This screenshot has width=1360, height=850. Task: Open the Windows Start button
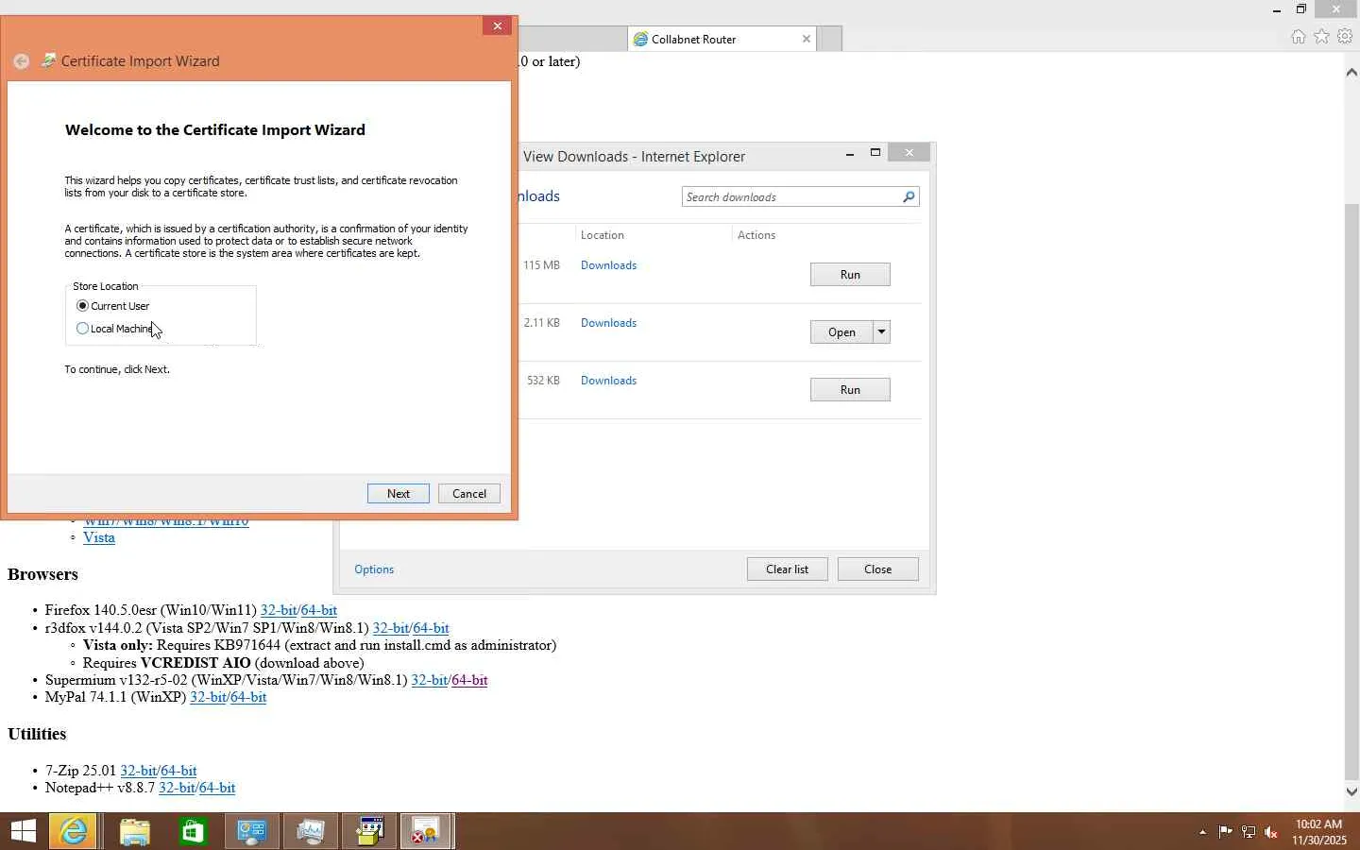(23, 831)
